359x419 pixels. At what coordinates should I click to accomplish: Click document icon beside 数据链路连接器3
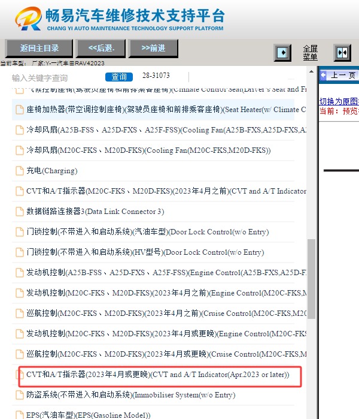pyautogui.click(x=20, y=212)
